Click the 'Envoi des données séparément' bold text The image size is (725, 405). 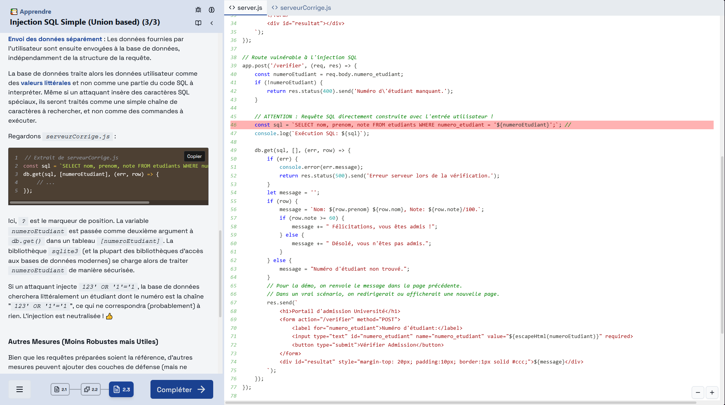point(55,39)
